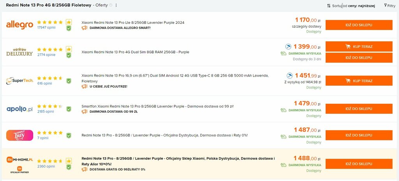Viewport: 399px width, 181px height.
Task: Click IDŹ DO SKLEPU for apollo.pl offer
Action: (359, 108)
